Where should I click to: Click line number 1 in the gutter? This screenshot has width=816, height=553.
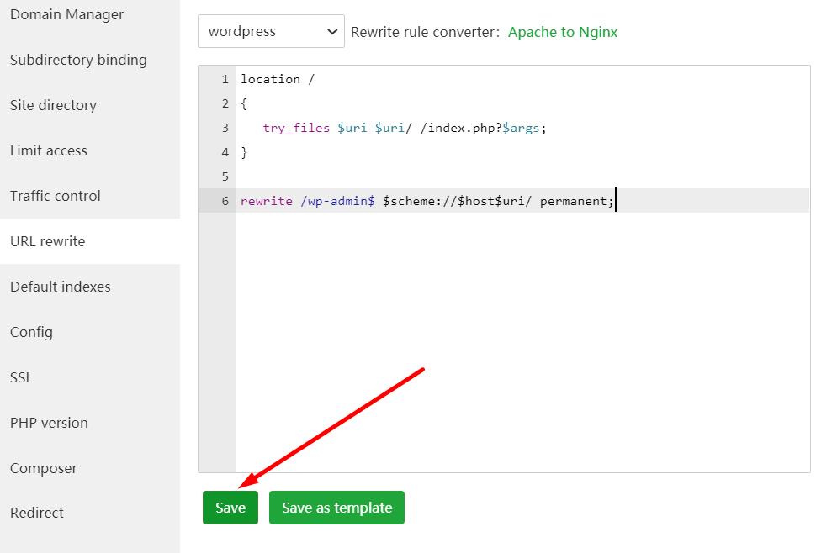[x=225, y=79]
